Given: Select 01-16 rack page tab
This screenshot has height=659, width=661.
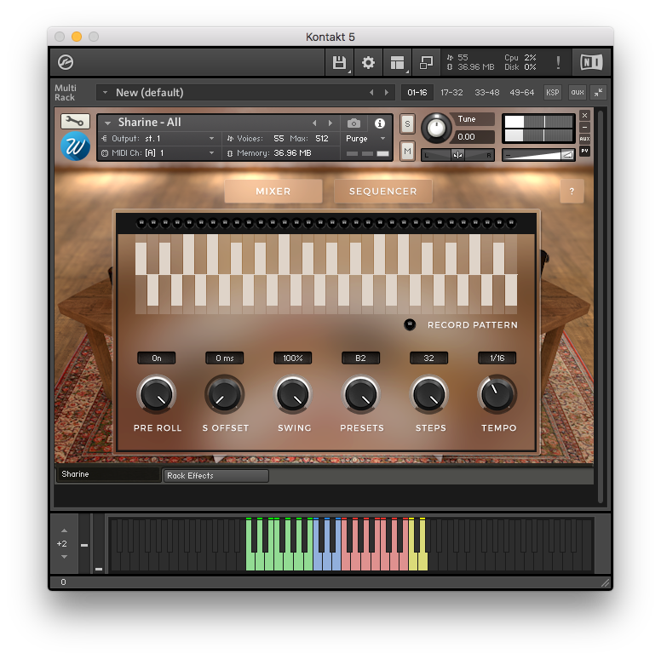Looking at the screenshot, I should pos(417,93).
